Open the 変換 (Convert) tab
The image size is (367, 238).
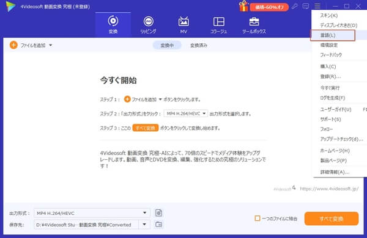113,24
